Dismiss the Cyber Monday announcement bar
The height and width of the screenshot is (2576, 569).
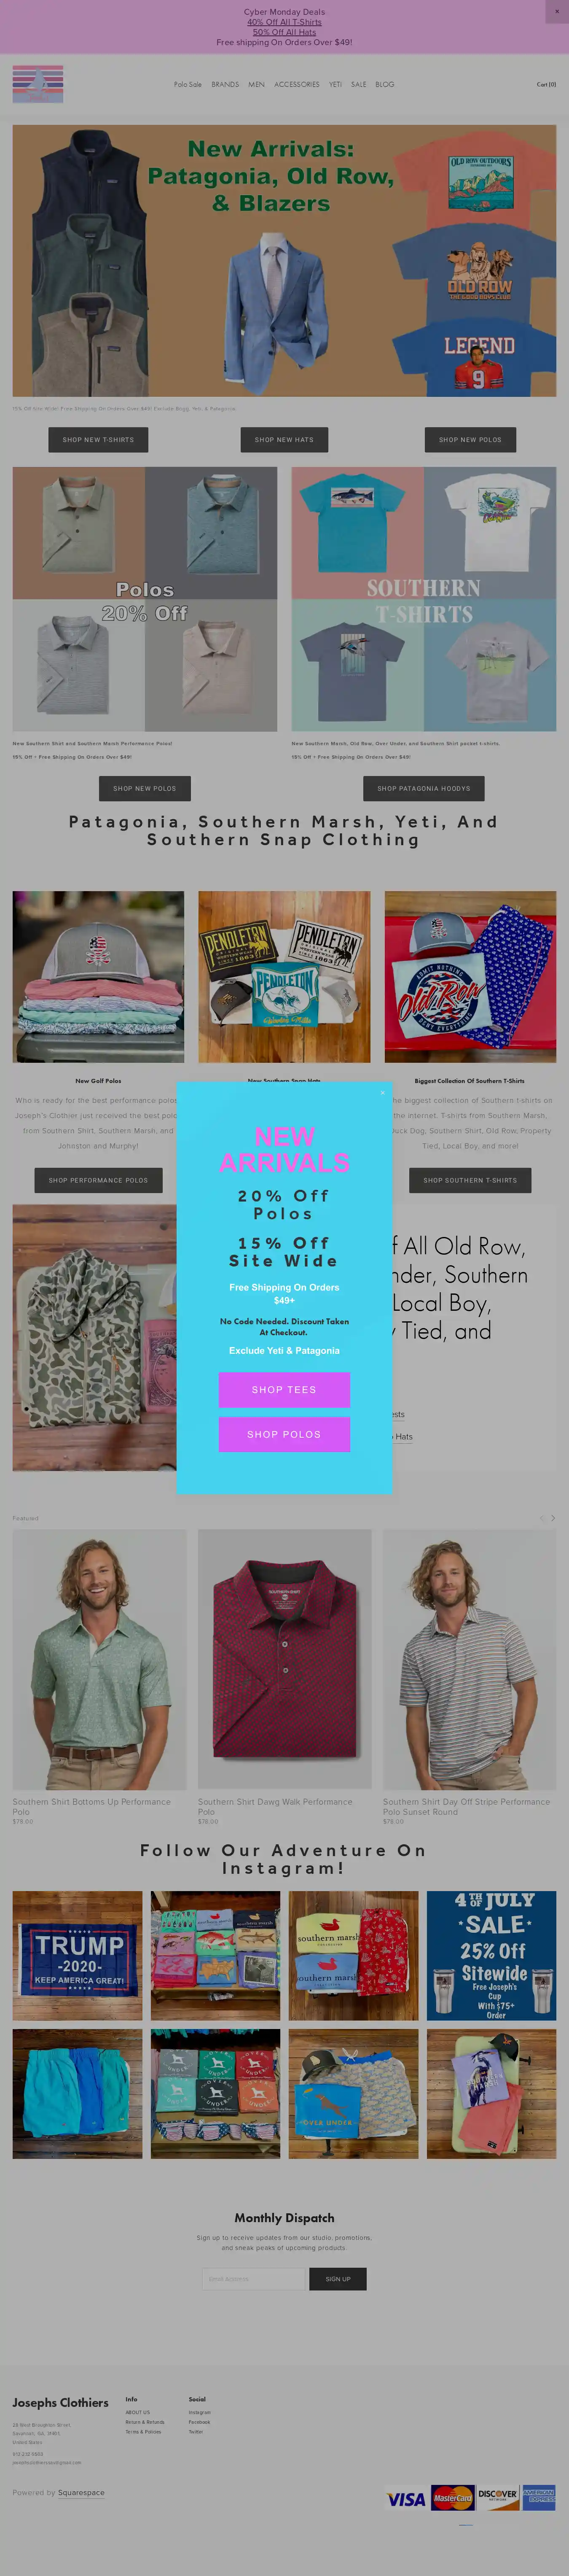click(x=557, y=12)
